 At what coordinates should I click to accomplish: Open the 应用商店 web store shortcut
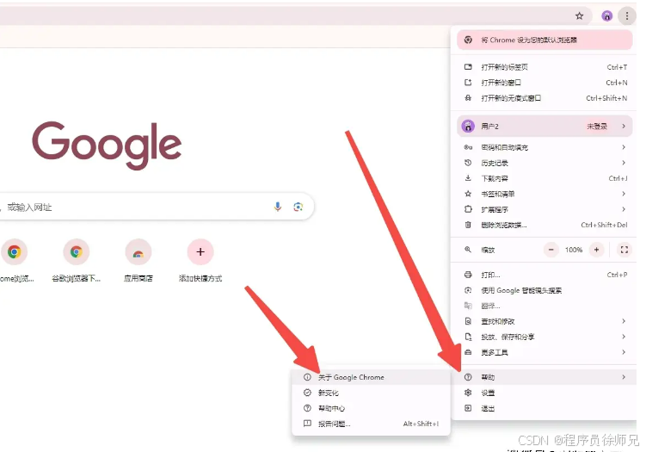(138, 261)
